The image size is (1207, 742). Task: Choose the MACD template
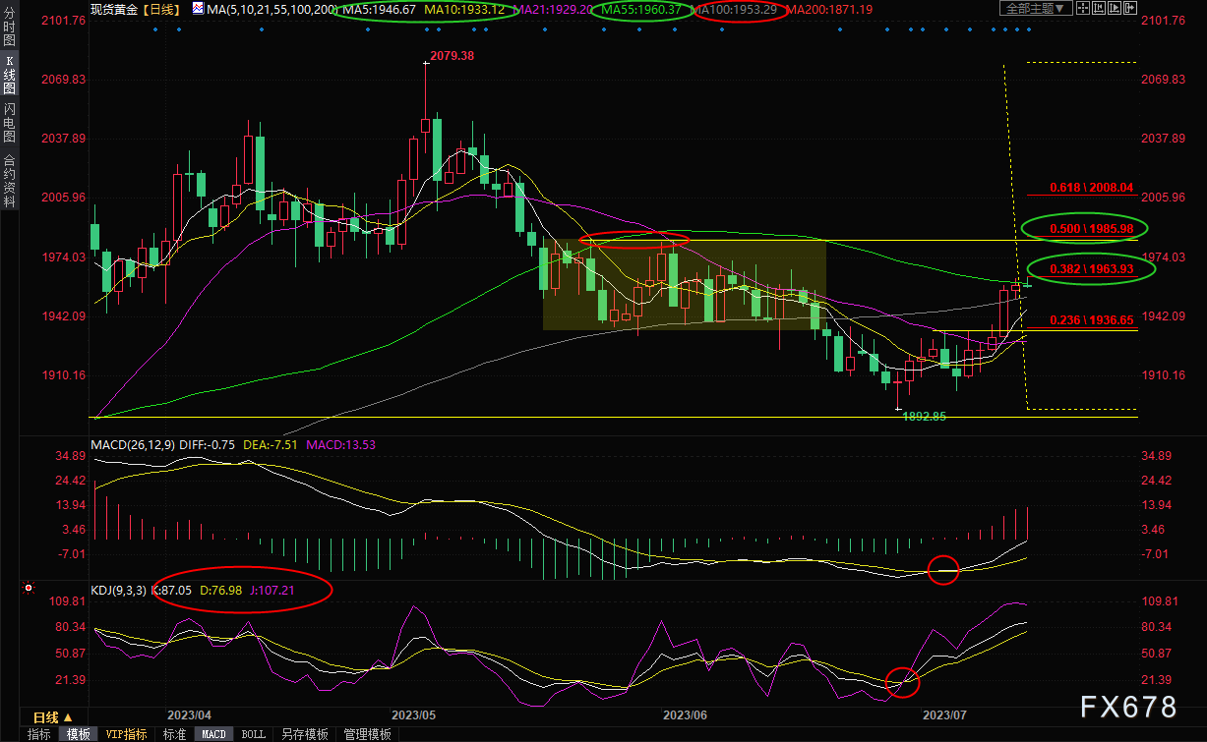[213, 734]
